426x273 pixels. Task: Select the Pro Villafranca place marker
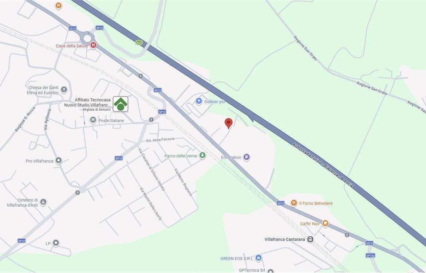(58, 160)
